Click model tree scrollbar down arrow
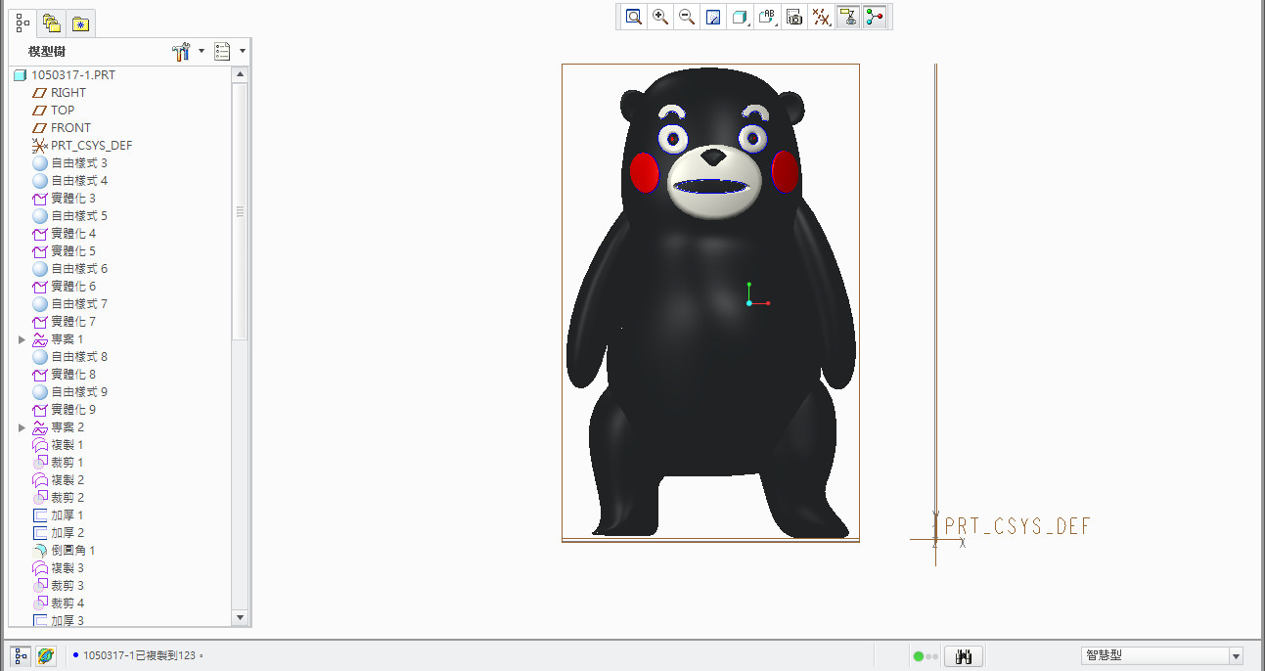Screen dimensions: 1265x671 click(240, 617)
